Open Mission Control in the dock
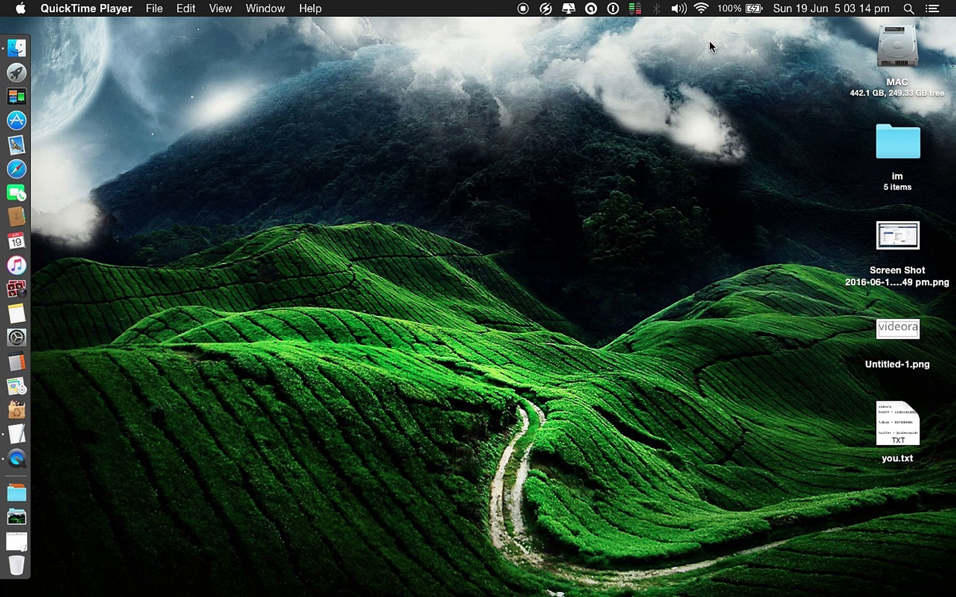 pyautogui.click(x=17, y=97)
